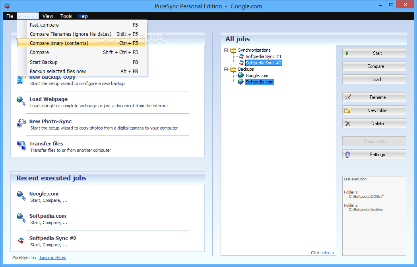Image resolution: width=417 pixels, height=267 pixels.
Task: Select Softpedia Sync #1 in the tree
Action: (x=263, y=56)
